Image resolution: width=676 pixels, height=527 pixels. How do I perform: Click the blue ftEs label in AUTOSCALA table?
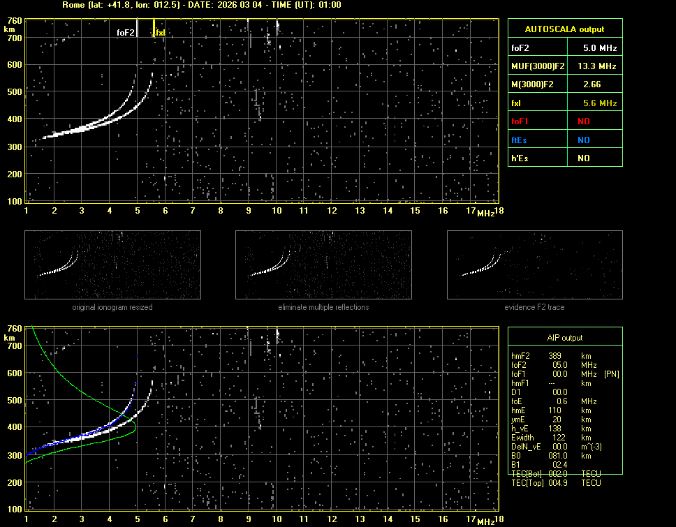(x=520, y=140)
